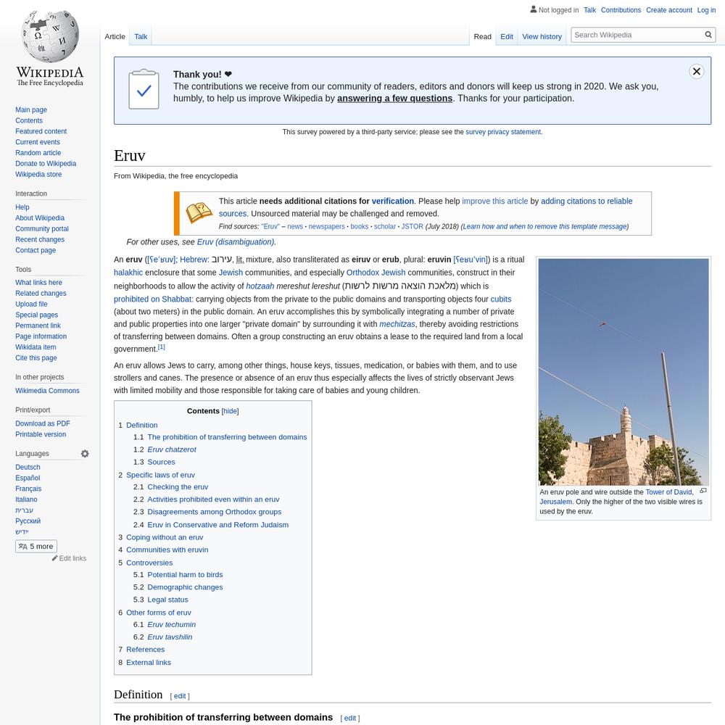Open the eruv pole photo thumbnail
Image resolution: width=725 pixels, height=725 pixels.
point(623,372)
